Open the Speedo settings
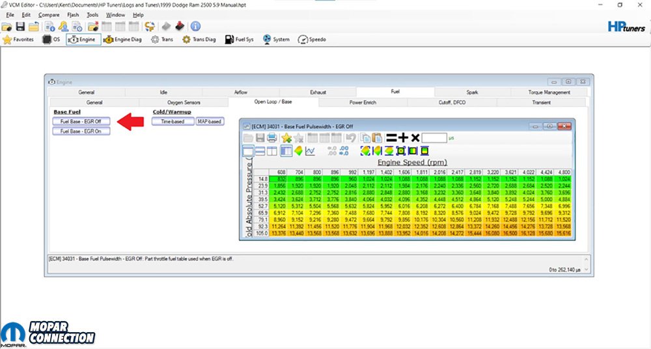 click(x=312, y=40)
